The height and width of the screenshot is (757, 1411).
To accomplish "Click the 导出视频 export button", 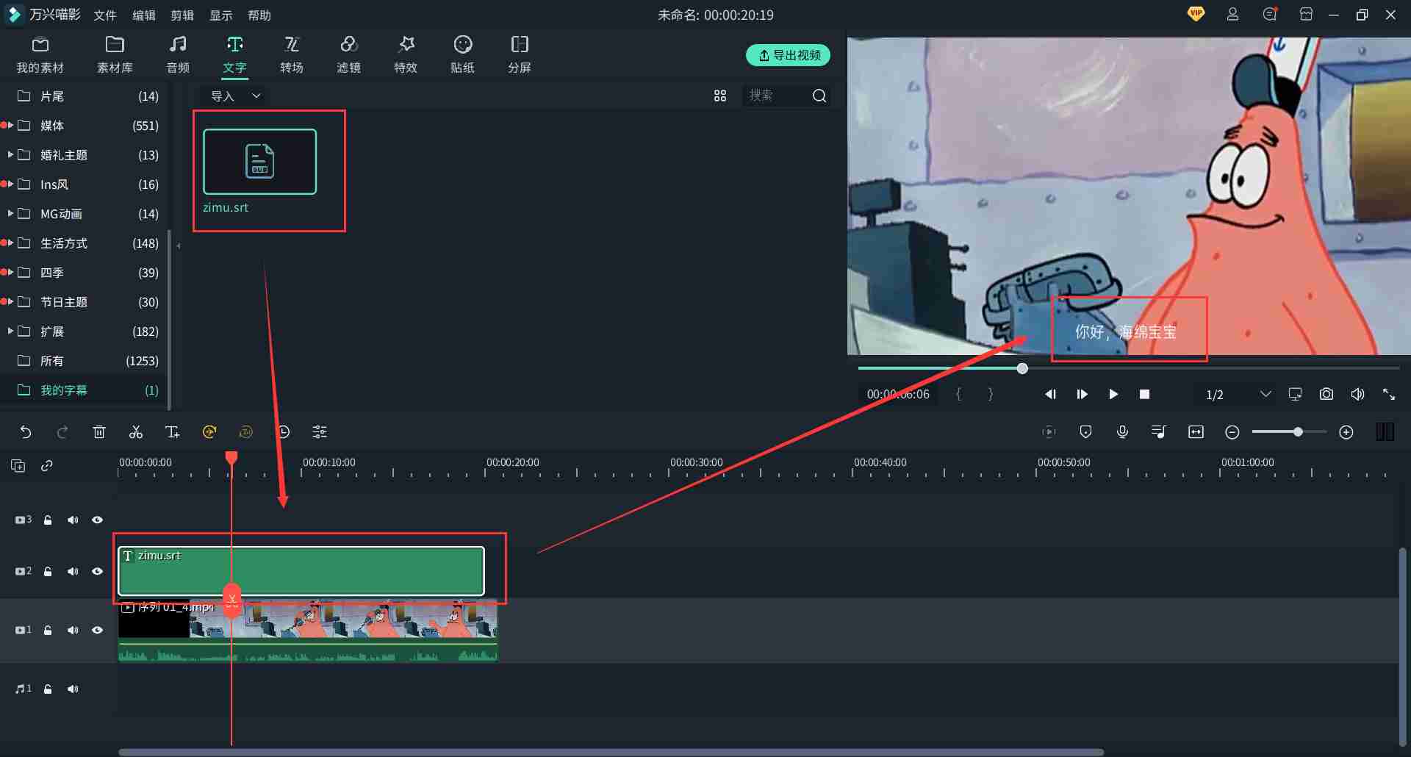I will pyautogui.click(x=789, y=55).
